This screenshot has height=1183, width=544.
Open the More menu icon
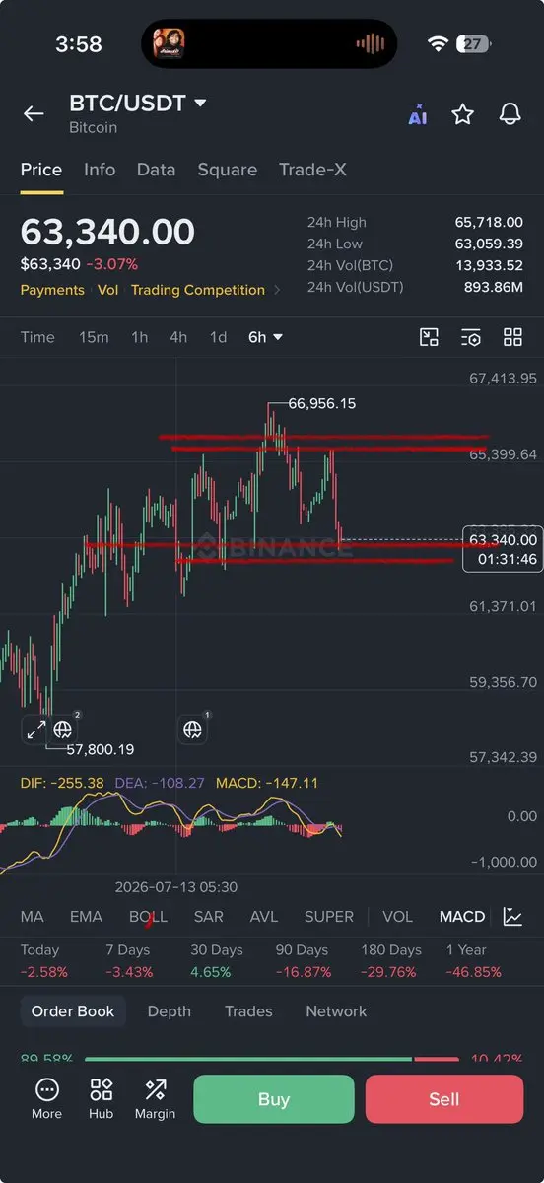pyautogui.click(x=46, y=1099)
